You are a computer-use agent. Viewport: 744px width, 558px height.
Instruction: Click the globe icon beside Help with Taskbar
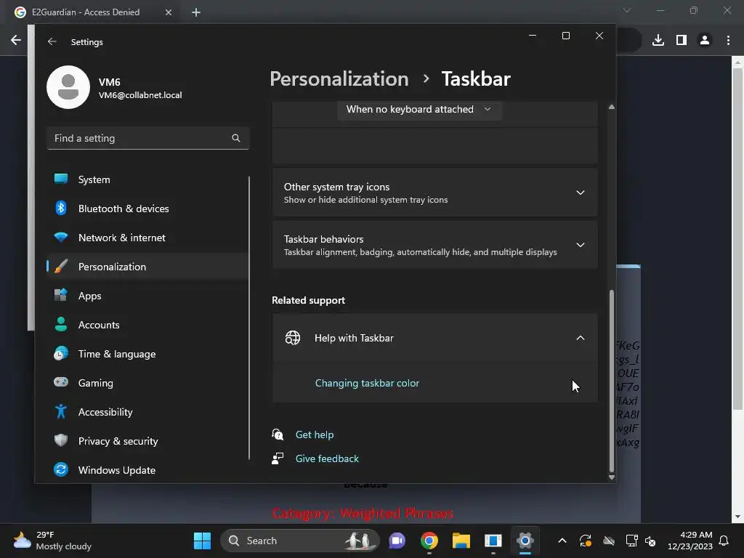pos(293,338)
